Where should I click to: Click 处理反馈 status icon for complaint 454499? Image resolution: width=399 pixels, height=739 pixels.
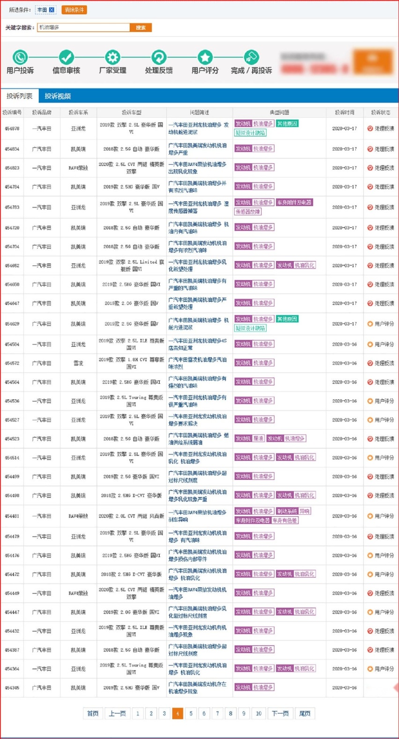370,476
